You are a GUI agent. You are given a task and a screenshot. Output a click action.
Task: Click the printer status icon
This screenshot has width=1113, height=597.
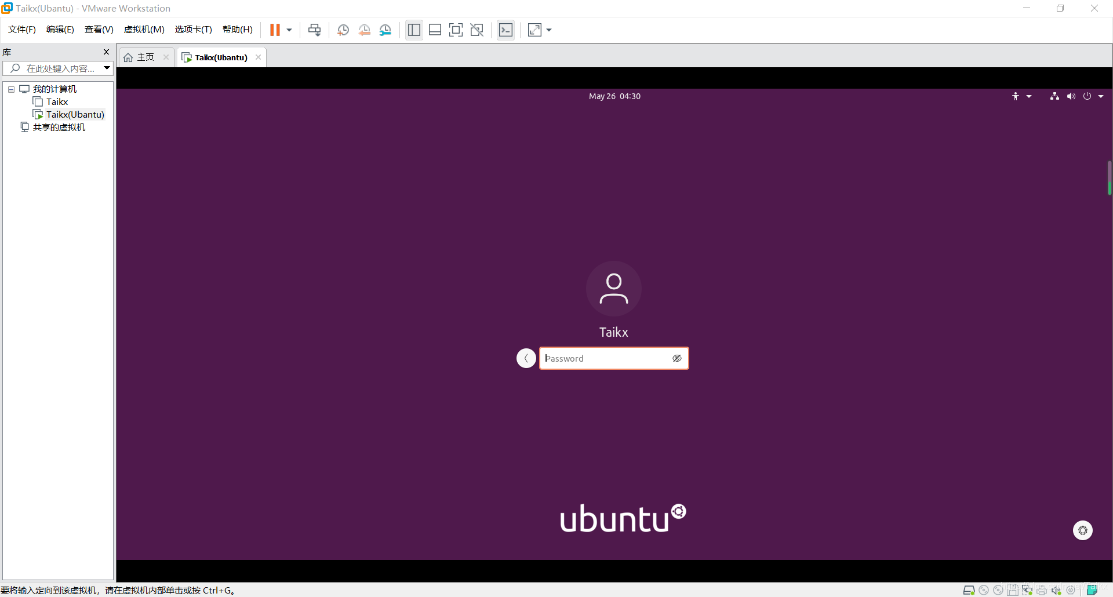click(x=1042, y=590)
